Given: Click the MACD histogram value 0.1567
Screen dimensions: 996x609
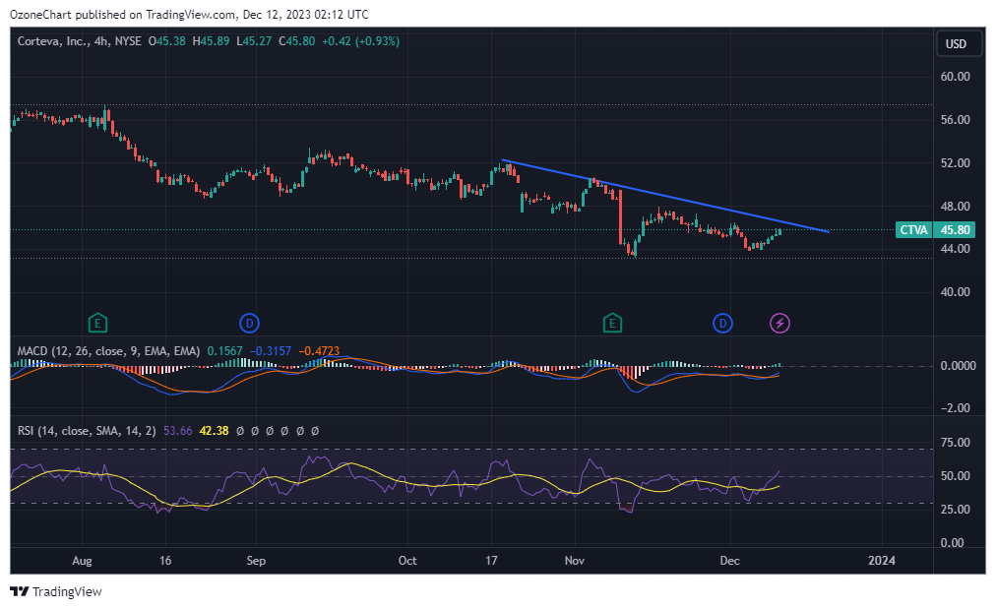Looking at the screenshot, I should pos(224,351).
